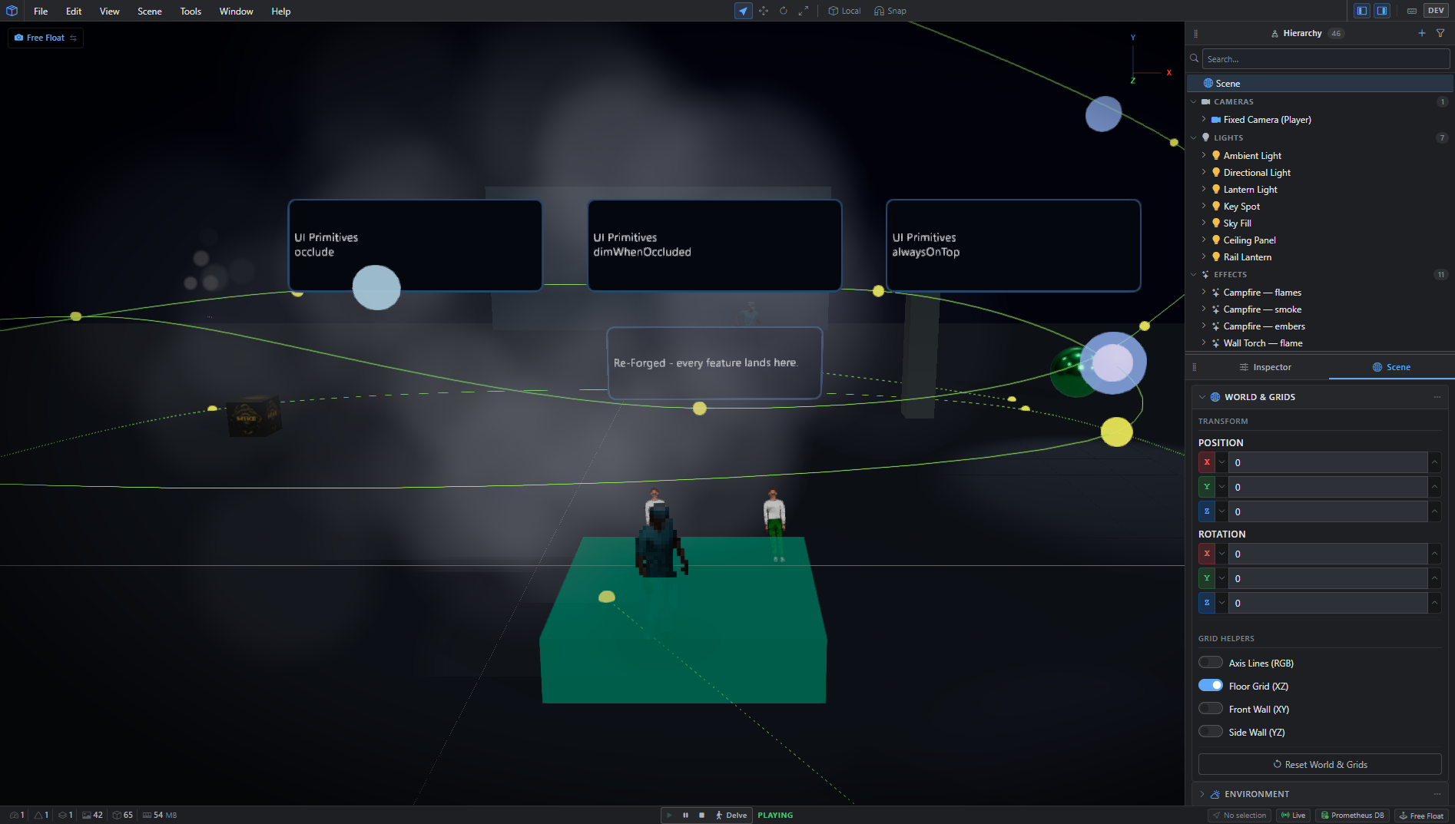Click Reset World & Grids button
The image size is (1455, 824).
[x=1320, y=764]
